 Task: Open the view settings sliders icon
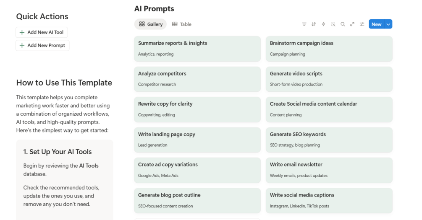pyautogui.click(x=362, y=24)
